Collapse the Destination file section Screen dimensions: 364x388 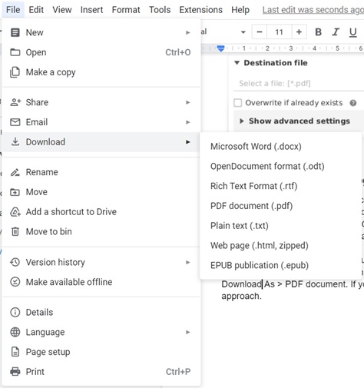237,63
